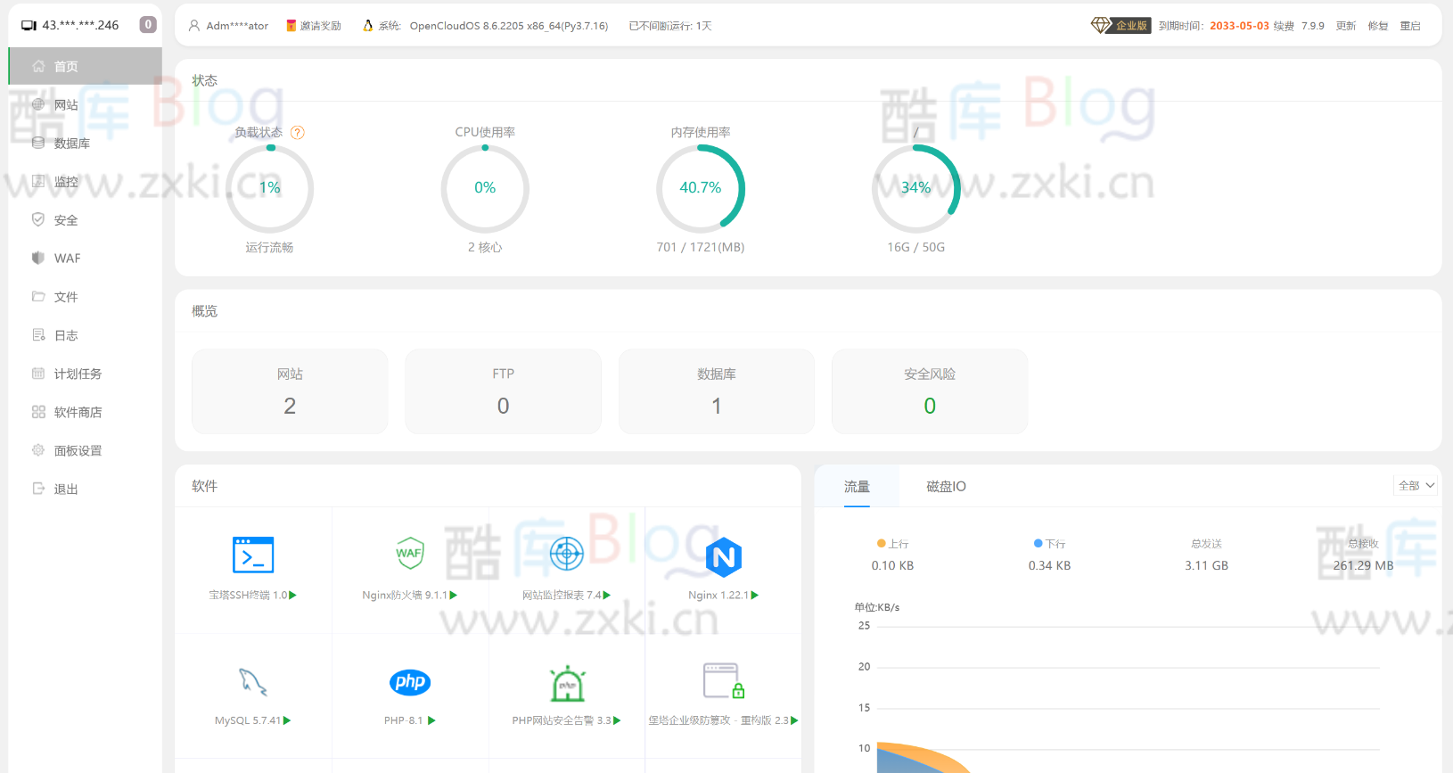Click the 重启 restart link
The width and height of the screenshot is (1453, 773).
[x=1410, y=26]
